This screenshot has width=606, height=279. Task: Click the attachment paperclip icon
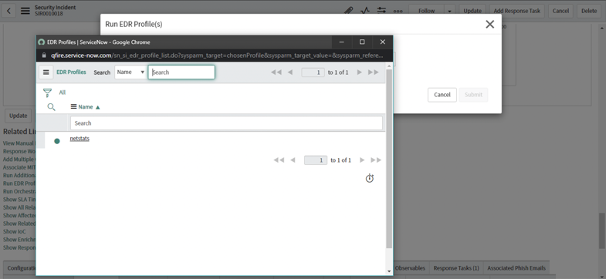(x=349, y=11)
